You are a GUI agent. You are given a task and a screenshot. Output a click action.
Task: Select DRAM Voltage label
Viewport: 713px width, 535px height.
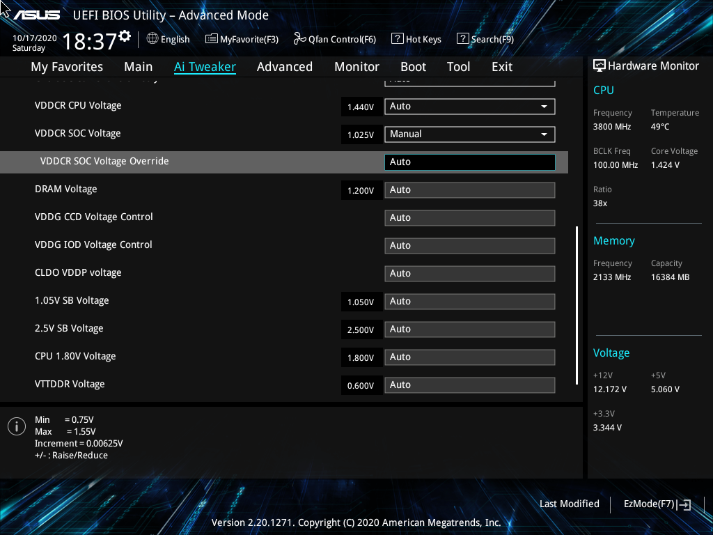pyautogui.click(x=66, y=189)
